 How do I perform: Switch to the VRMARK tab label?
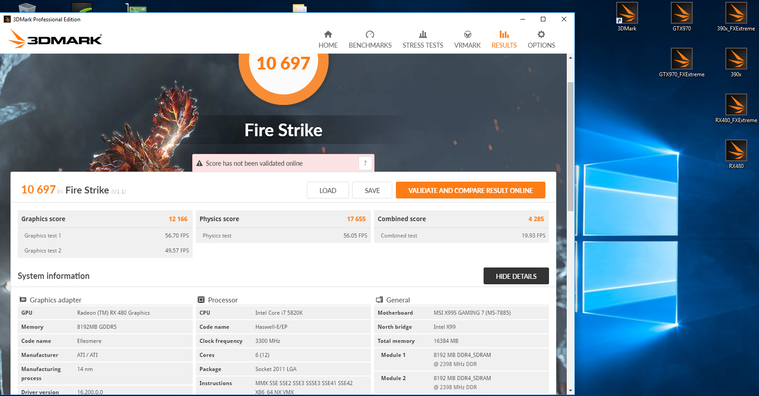click(x=467, y=45)
